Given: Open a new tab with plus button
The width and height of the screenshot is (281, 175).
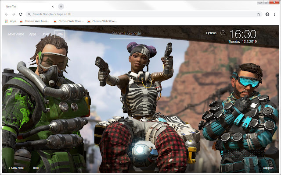Looking at the screenshot, I should [61, 7].
